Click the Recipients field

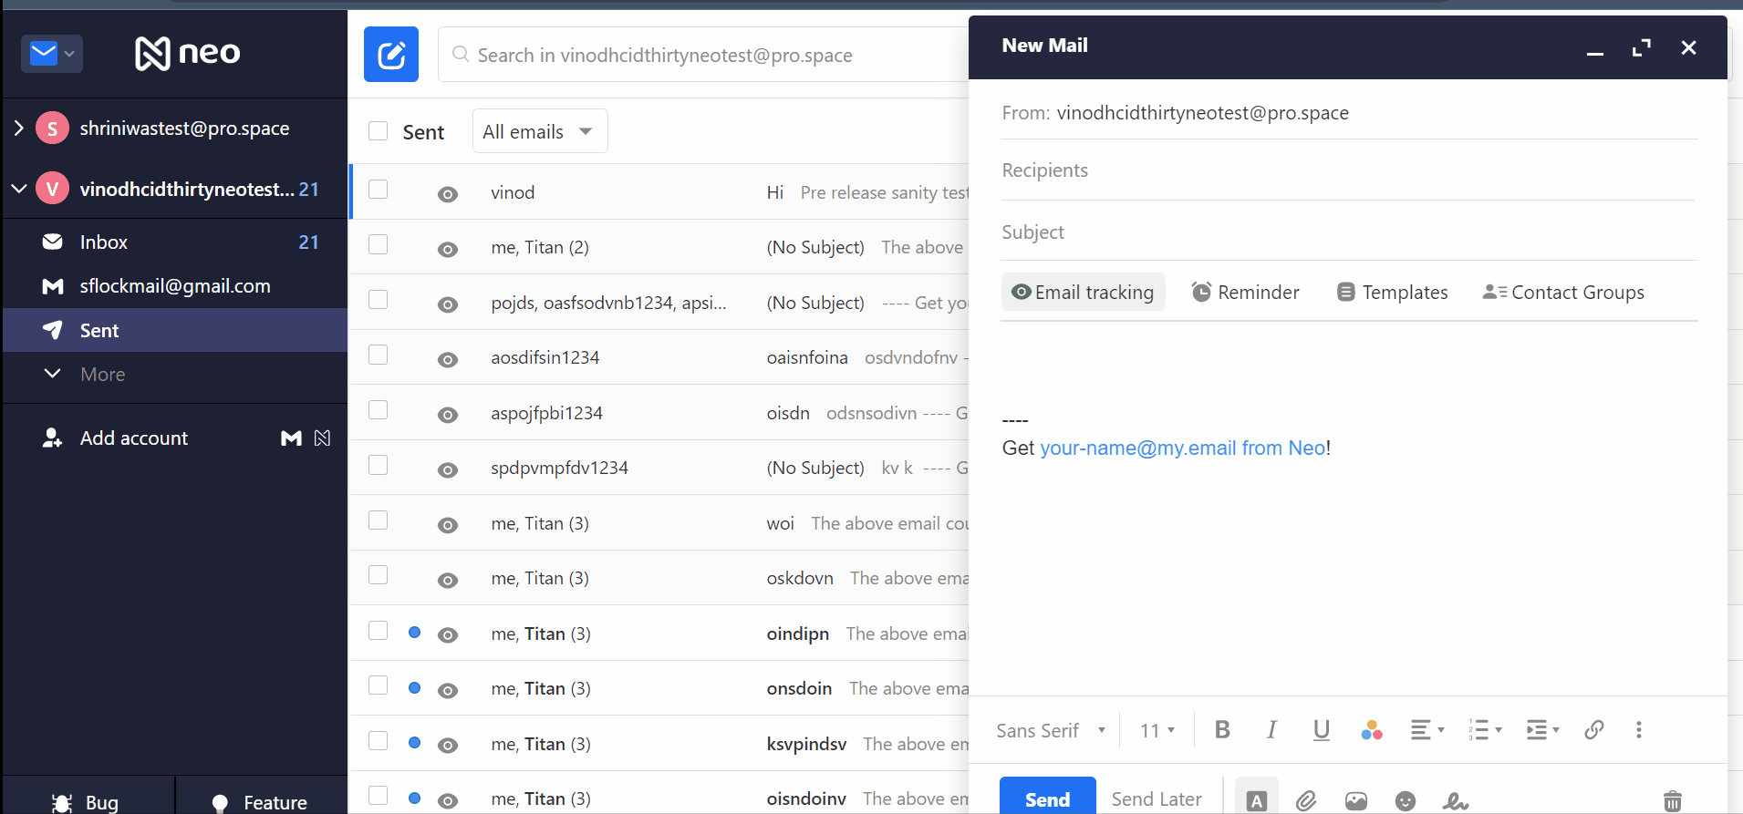pos(1349,170)
